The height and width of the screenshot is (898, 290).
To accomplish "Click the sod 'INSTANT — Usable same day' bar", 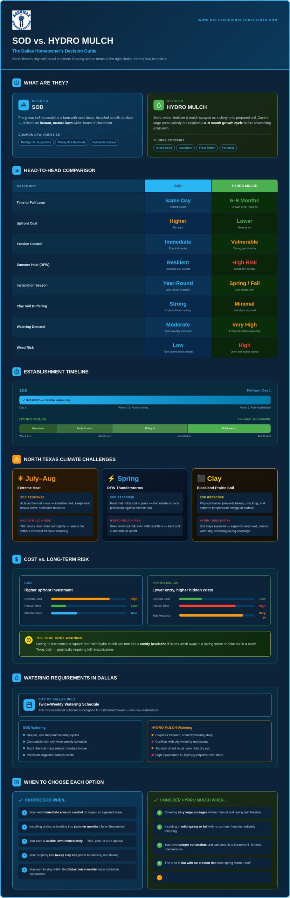I will point(145,400).
